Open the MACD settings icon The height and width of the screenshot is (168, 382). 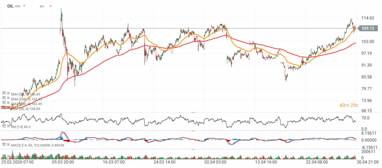pos(4,144)
